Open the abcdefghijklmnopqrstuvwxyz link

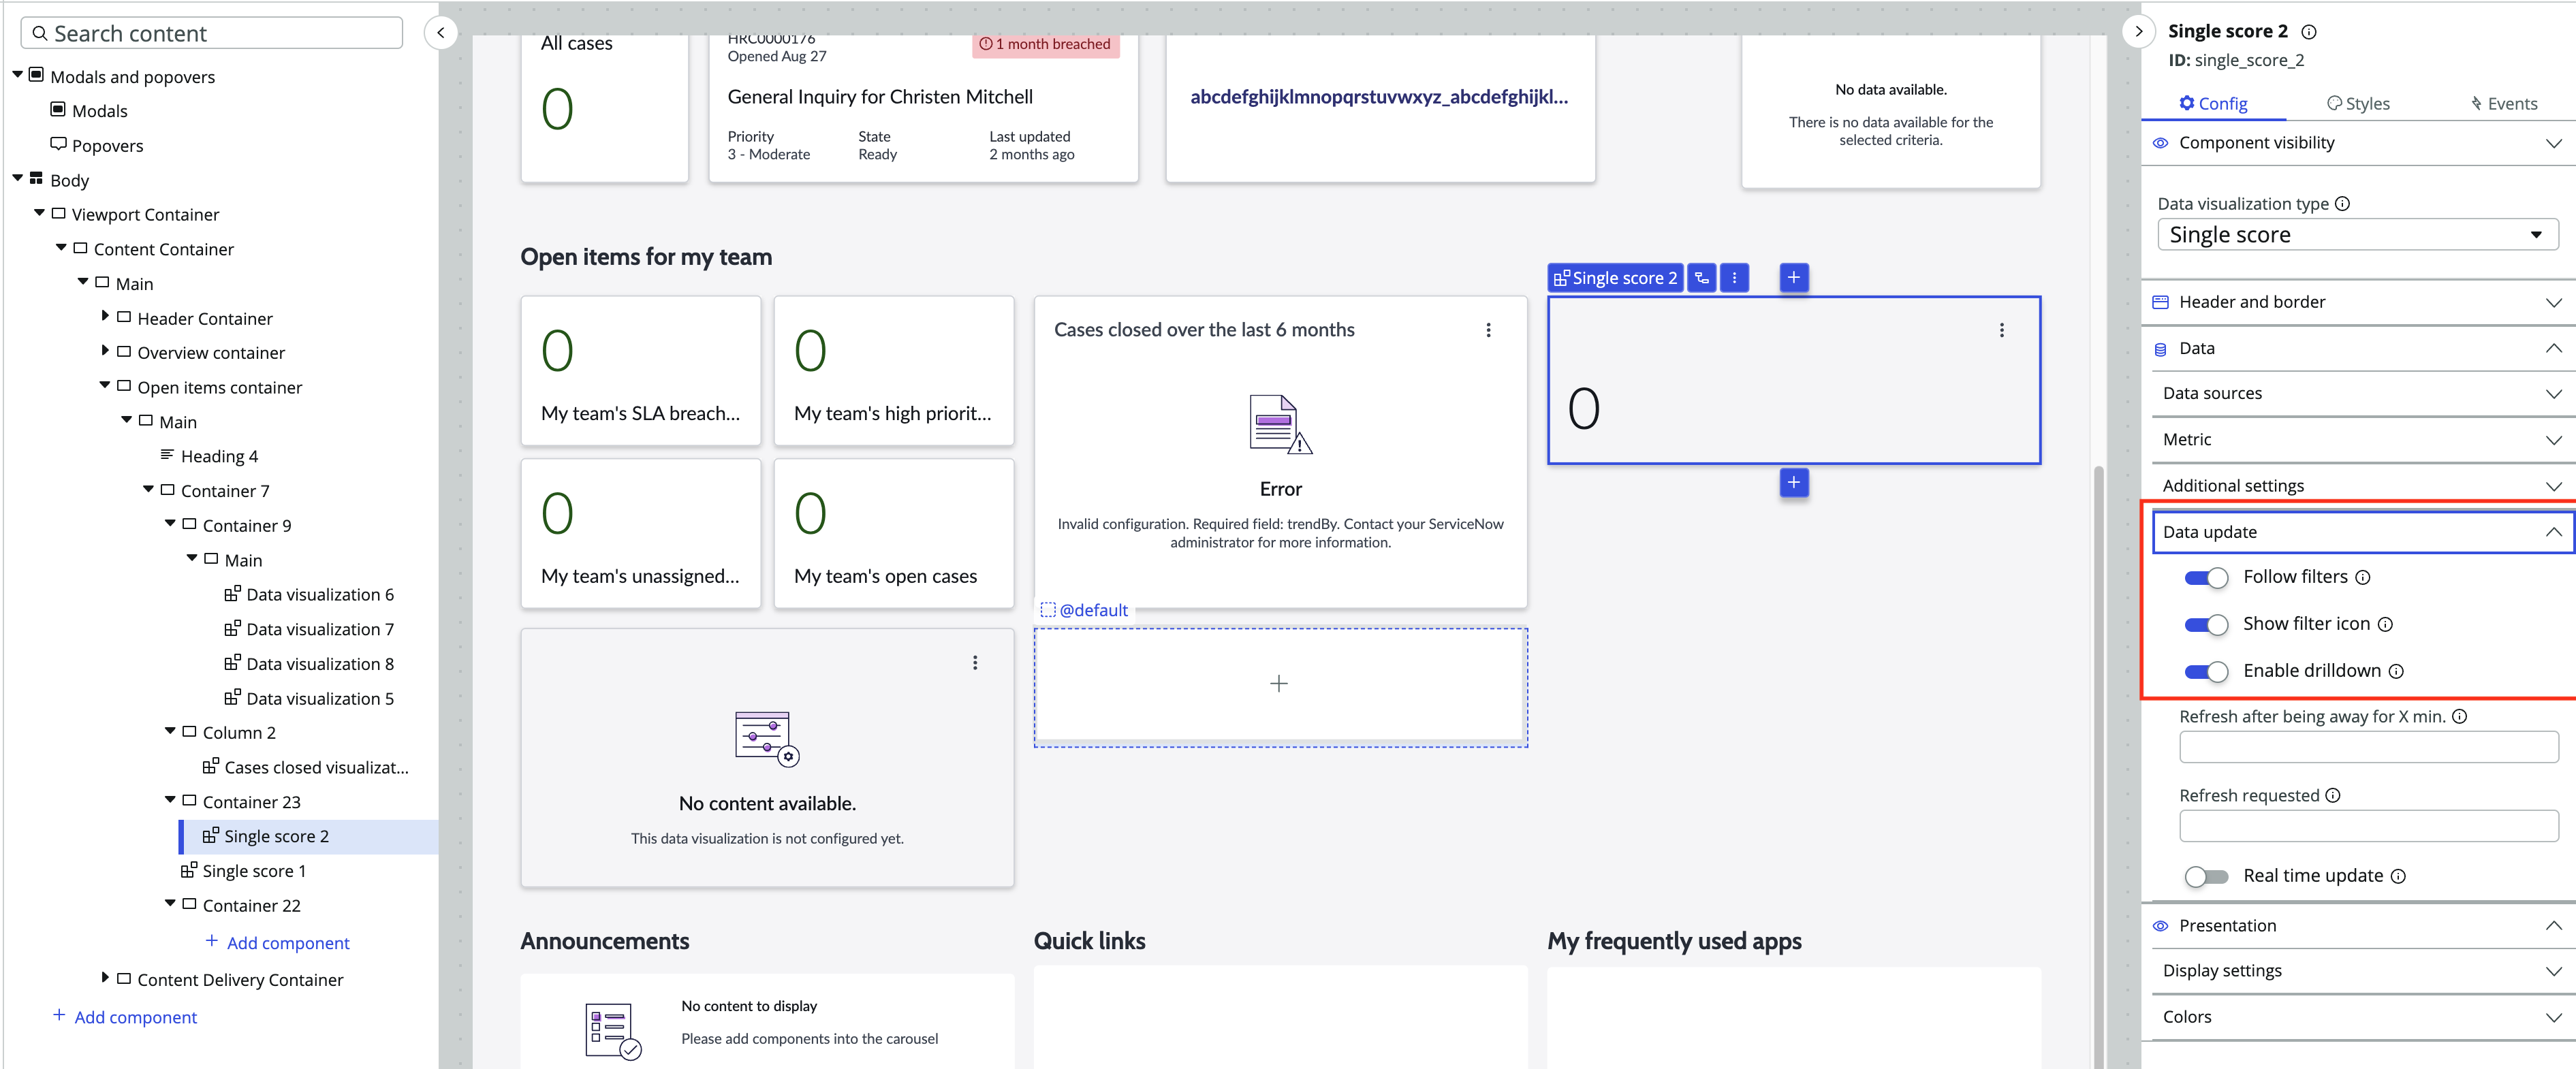(1379, 97)
